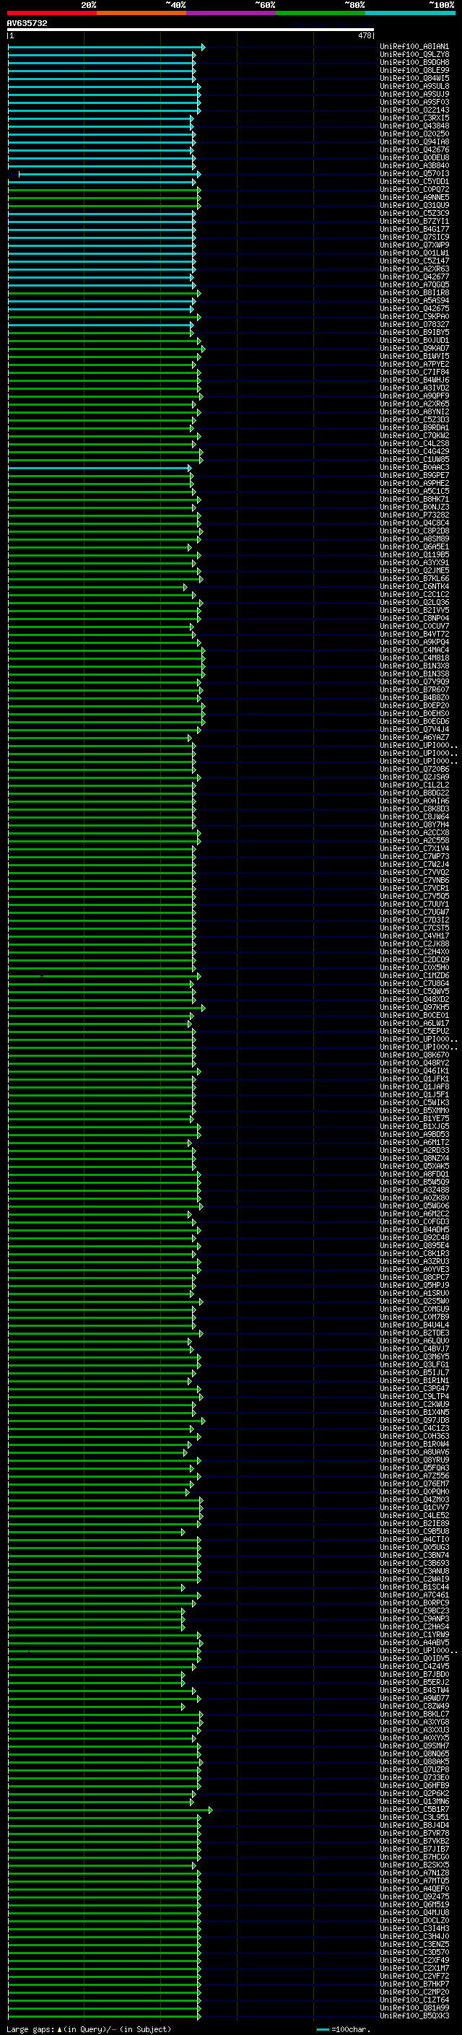
Task: Select hit UniRef100_A7C461
Action: click(414, 1595)
